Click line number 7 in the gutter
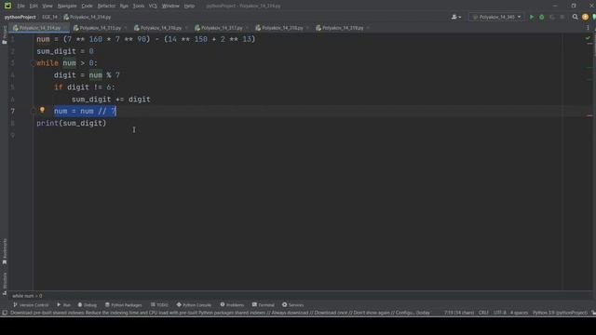The image size is (596, 335). pos(12,112)
